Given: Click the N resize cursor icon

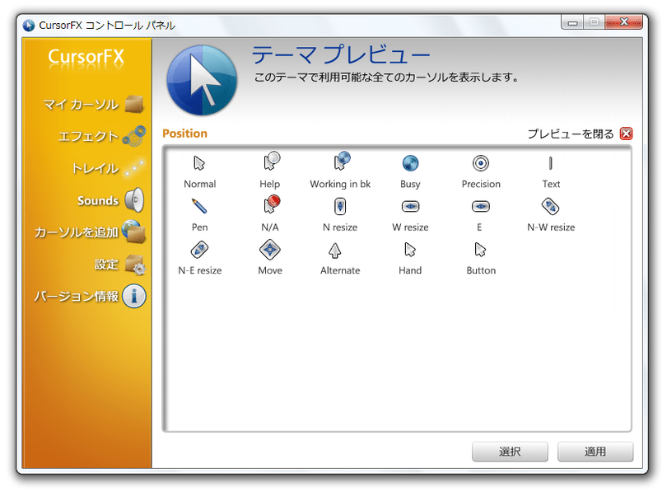Looking at the screenshot, I should point(340,206).
